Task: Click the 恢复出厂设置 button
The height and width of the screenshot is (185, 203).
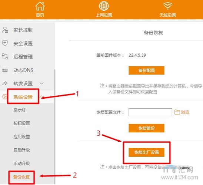Action: tap(146, 152)
